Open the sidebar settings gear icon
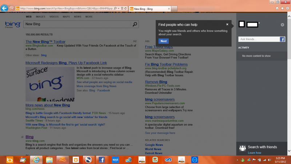 tap(282, 25)
